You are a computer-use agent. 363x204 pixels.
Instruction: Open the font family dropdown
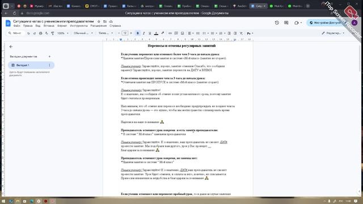(105, 33)
